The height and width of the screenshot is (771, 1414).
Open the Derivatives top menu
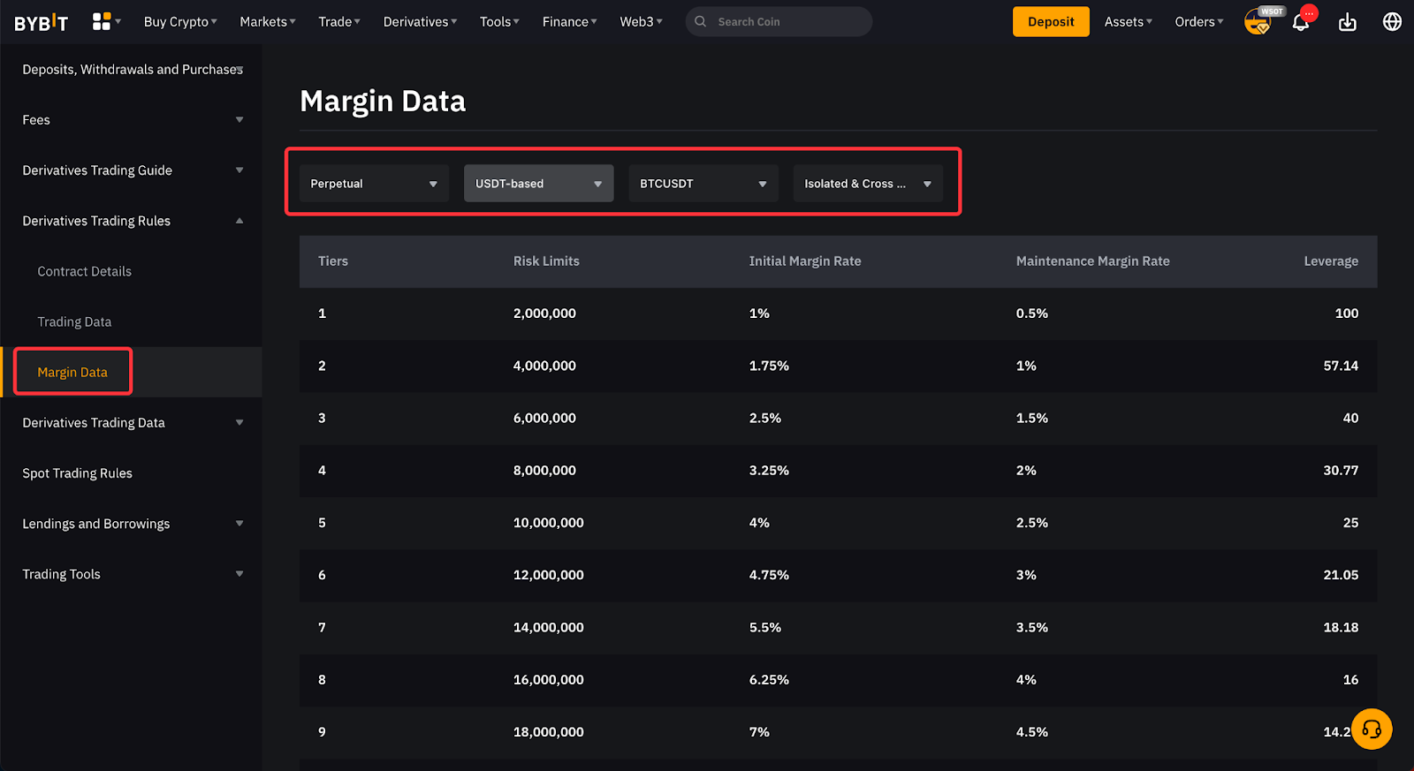tap(420, 22)
